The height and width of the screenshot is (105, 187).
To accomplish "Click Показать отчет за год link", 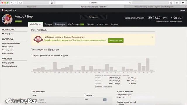I will pyautogui.click(x=103, y=87).
